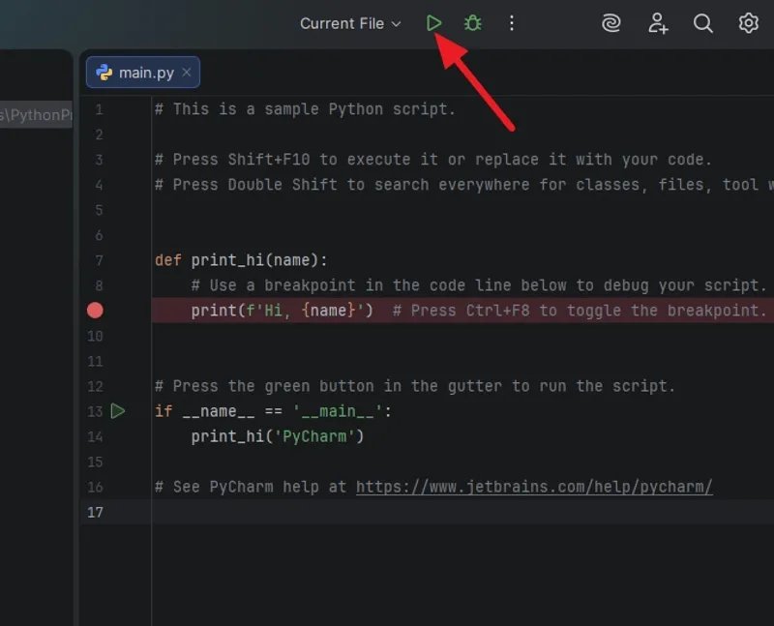Click the 'Use a breakpoint' comment line
Image resolution: width=774 pixels, height=626 pixels.
point(479,285)
